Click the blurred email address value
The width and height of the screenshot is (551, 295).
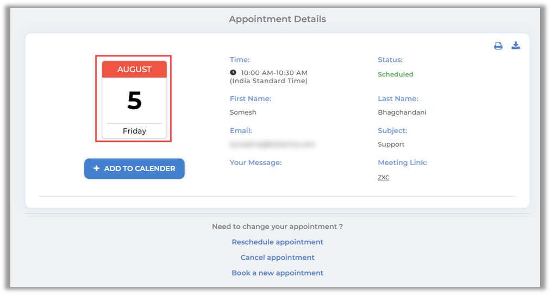click(272, 145)
